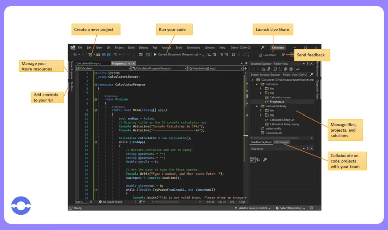
Task: Click the search magnifier in Solution Explorer
Action: [x=312, y=74]
